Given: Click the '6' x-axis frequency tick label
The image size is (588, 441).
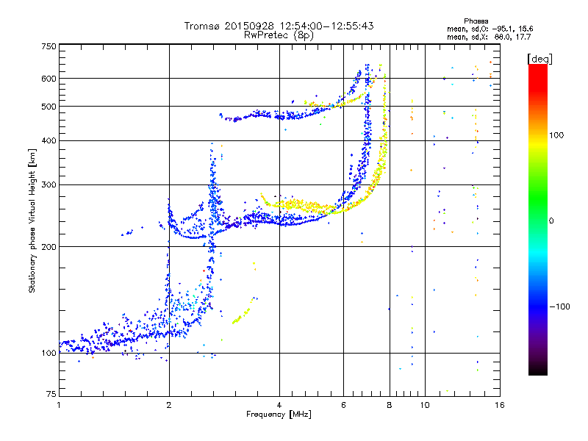Looking at the screenshot, I should click(343, 405).
